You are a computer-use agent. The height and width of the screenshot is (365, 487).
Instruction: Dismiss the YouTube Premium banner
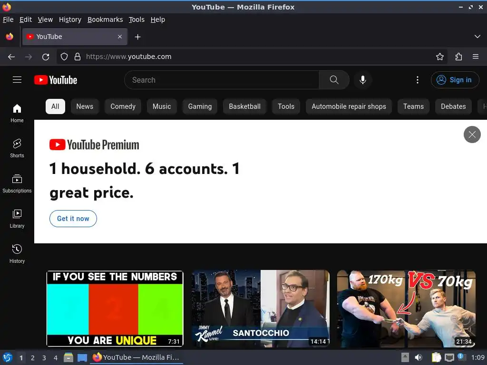click(x=472, y=134)
